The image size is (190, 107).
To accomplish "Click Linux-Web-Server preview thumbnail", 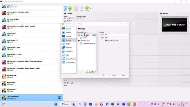I will 175,25.
